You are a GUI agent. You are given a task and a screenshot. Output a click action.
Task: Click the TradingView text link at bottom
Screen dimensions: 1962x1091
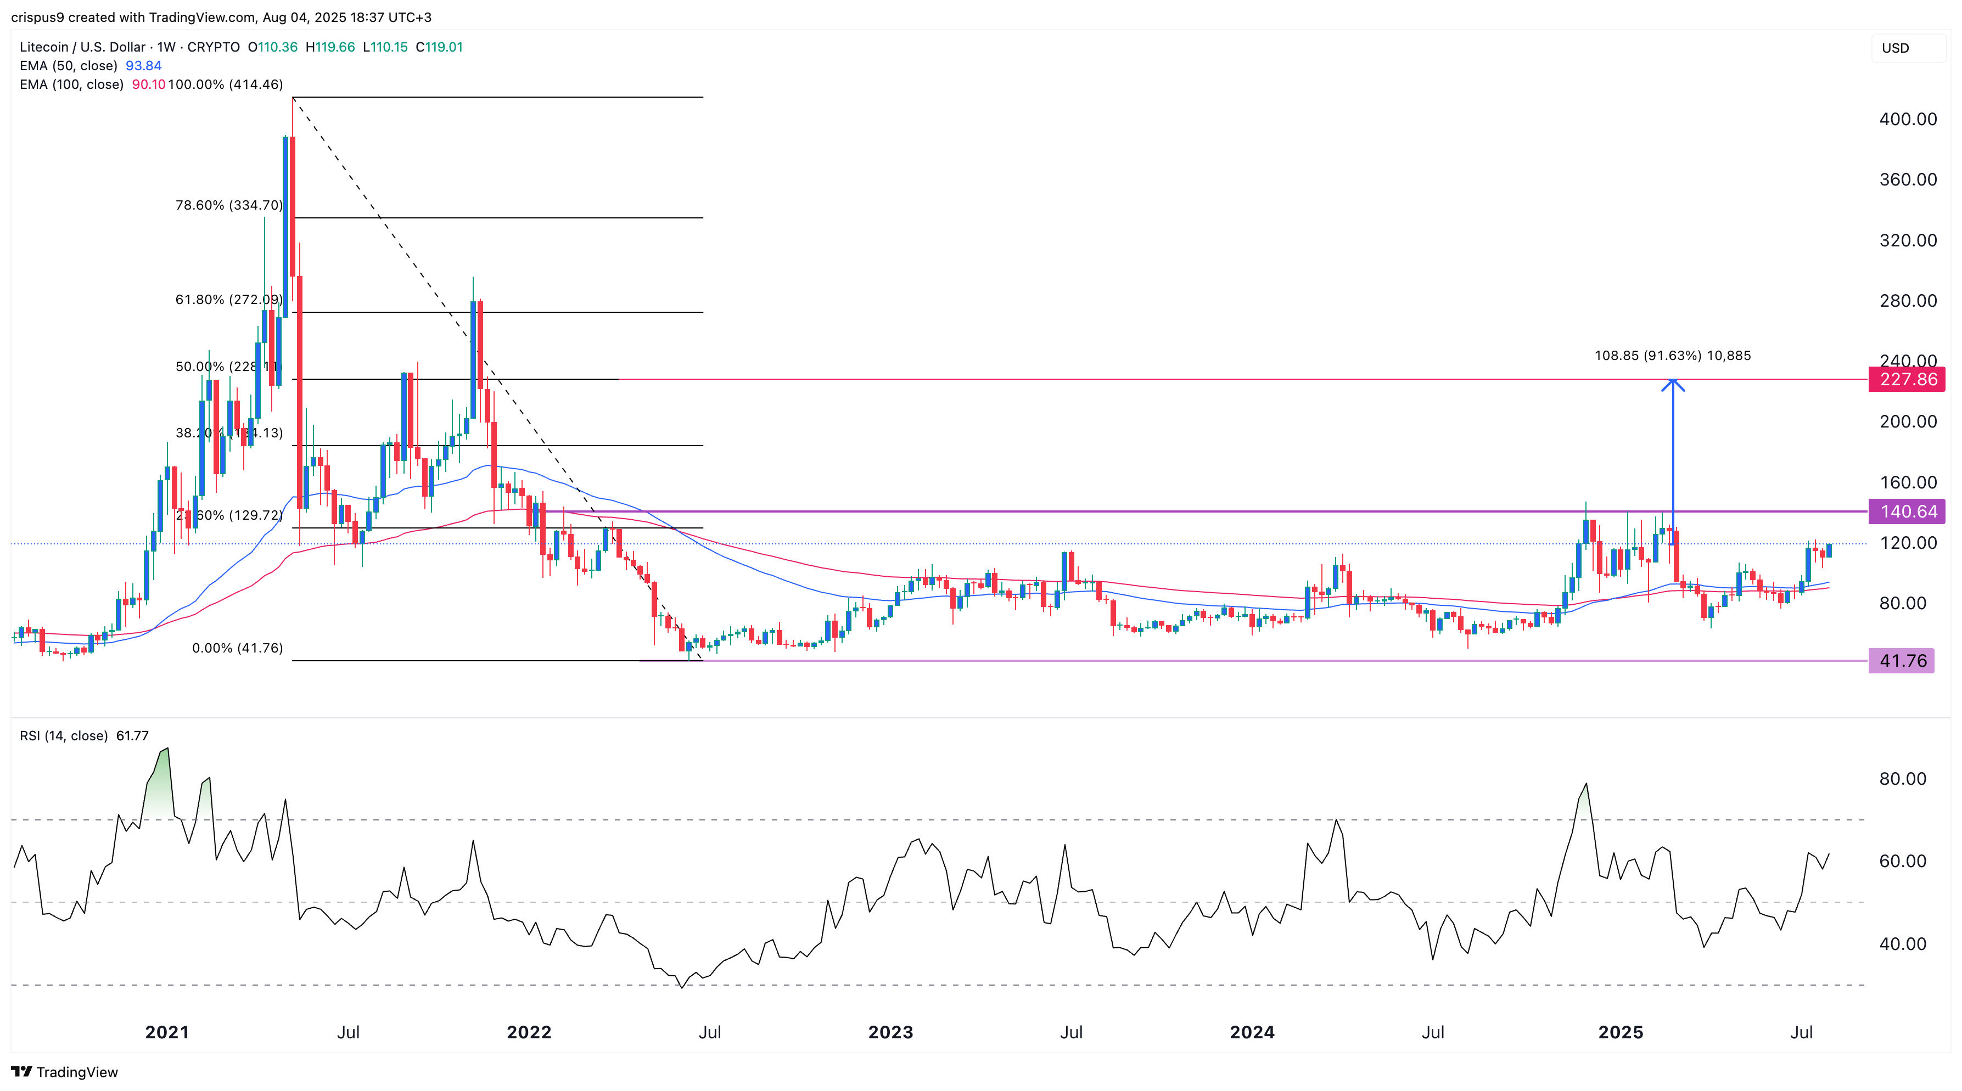(77, 1072)
